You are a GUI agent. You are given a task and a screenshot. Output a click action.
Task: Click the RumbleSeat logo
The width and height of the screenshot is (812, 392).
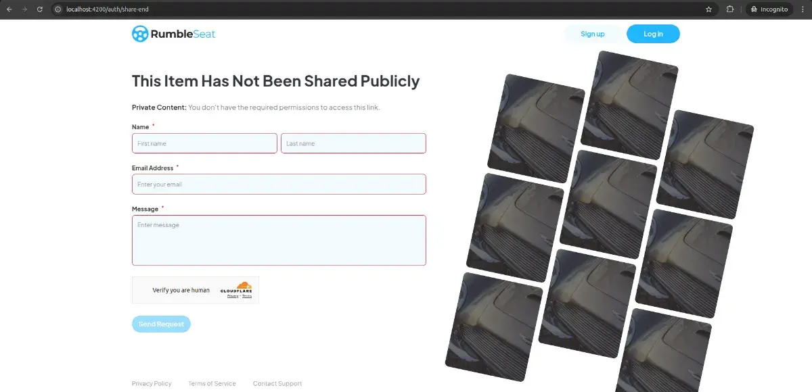tap(174, 34)
